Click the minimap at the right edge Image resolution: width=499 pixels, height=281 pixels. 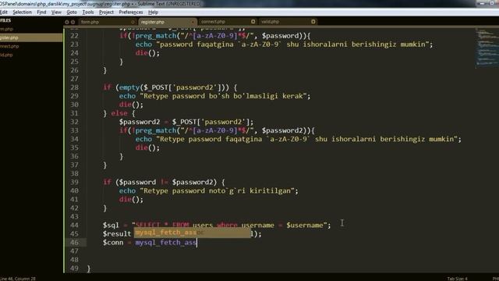point(486,48)
